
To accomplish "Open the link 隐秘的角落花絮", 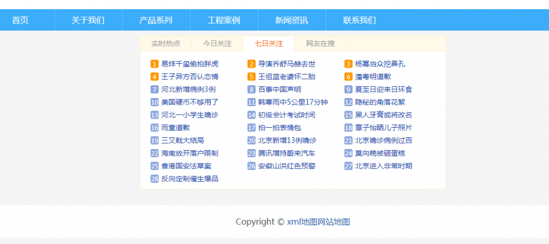I will pyautogui.click(x=380, y=102).
